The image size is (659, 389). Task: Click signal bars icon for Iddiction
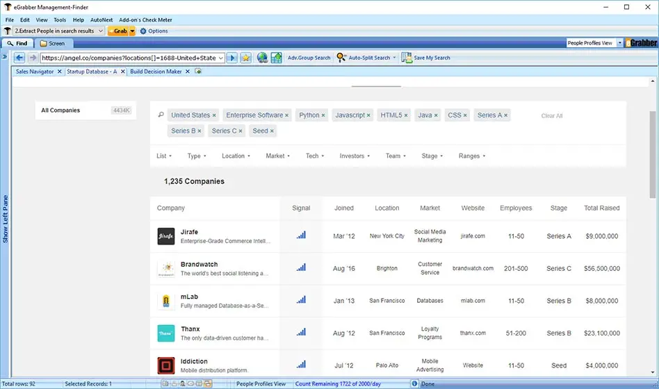(301, 365)
